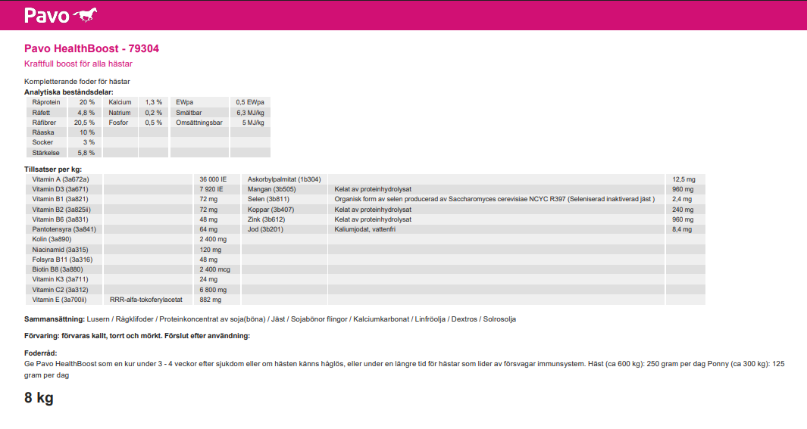
Task: Select the '0,5 EWpa' value
Action: [x=250, y=102]
